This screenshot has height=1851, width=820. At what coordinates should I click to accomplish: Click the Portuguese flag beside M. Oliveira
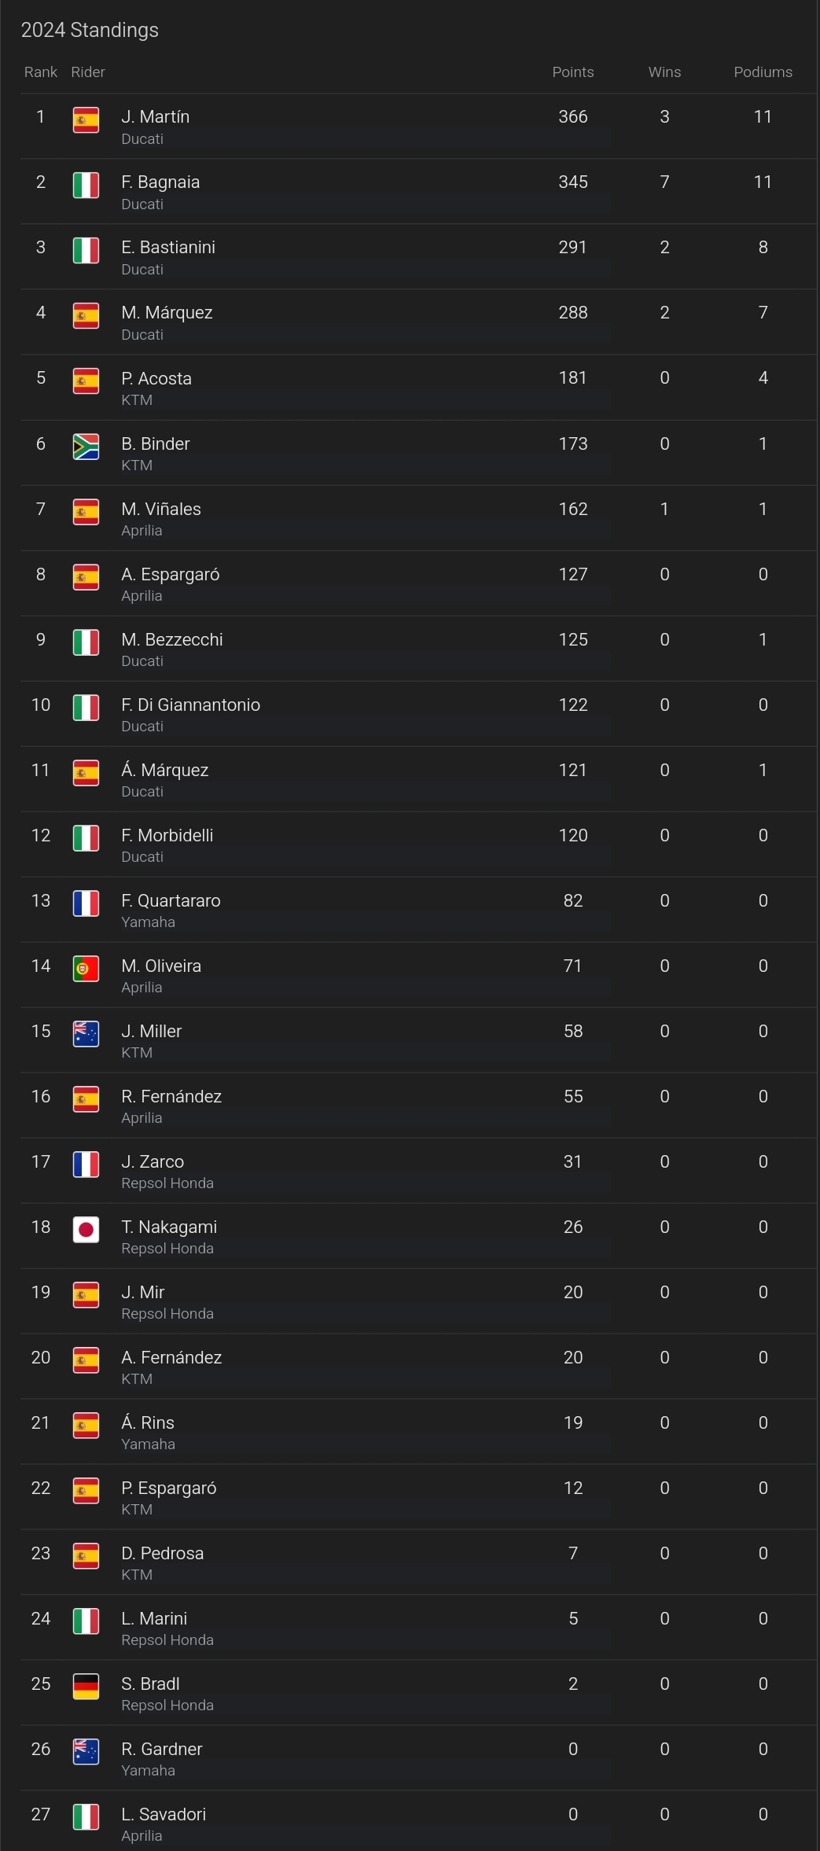pyautogui.click(x=86, y=969)
